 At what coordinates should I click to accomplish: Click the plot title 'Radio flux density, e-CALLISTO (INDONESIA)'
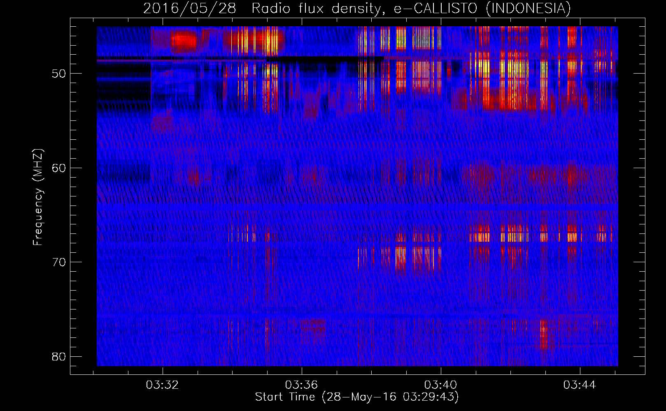411,8
